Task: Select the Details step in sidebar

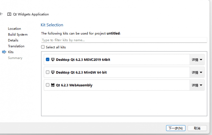Action: point(13,40)
